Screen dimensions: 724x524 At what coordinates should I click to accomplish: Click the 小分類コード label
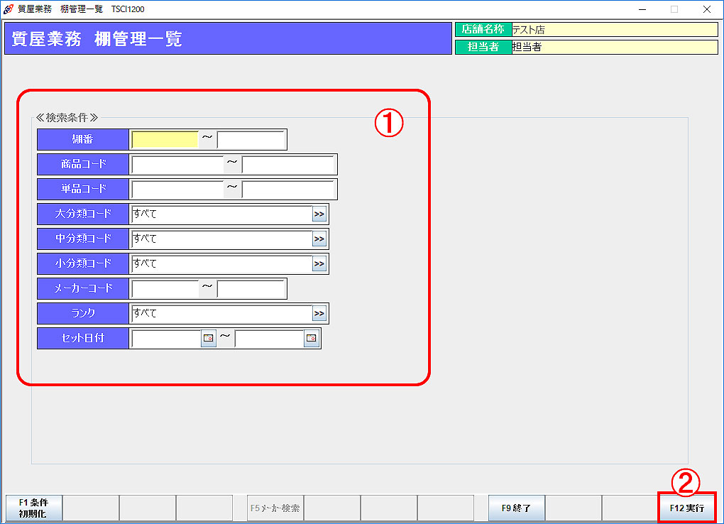click(82, 264)
